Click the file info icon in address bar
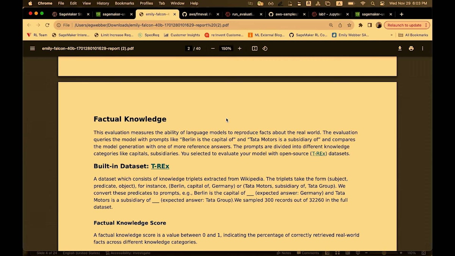Viewport: 455px width, 256px height. pyautogui.click(x=59, y=25)
